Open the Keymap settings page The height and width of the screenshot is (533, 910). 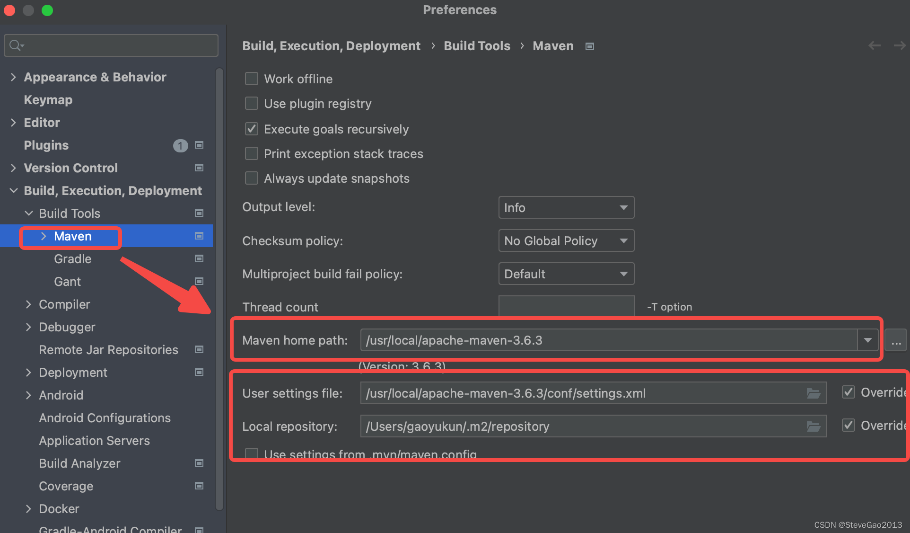pyautogui.click(x=48, y=100)
